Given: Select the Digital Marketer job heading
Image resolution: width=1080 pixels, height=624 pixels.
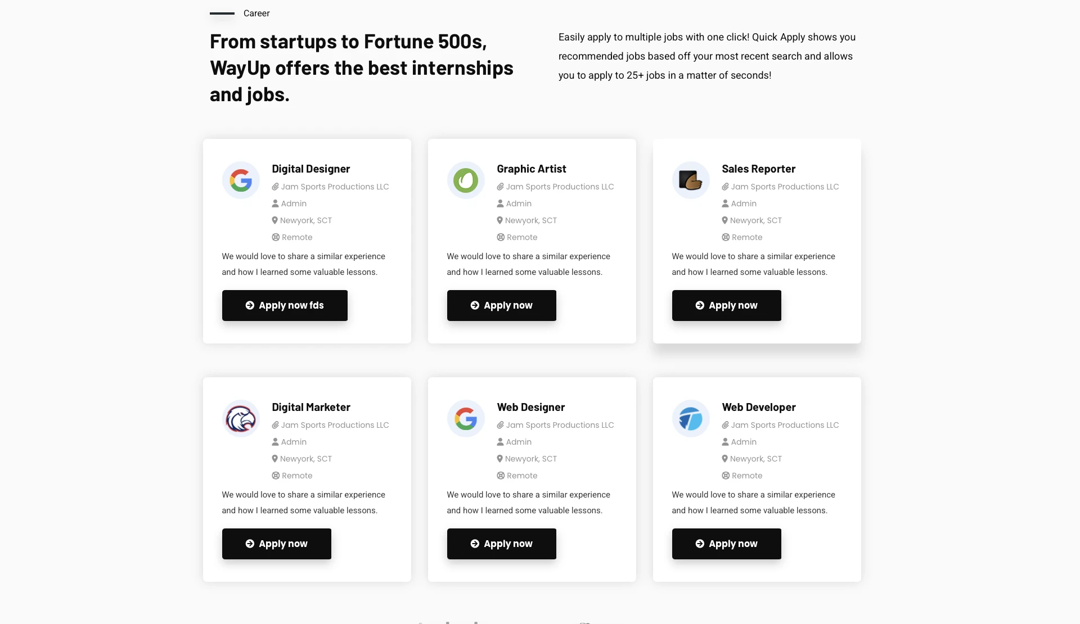Looking at the screenshot, I should click(310, 407).
